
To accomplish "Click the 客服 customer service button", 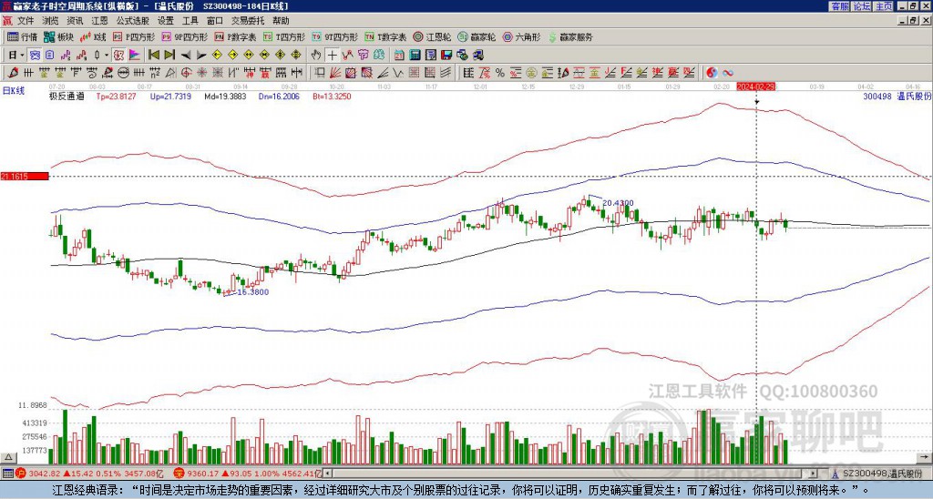I will [839, 6].
